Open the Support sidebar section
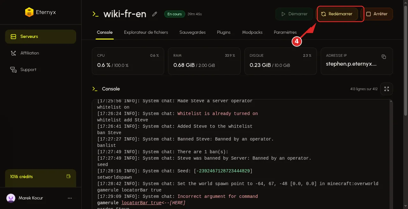This screenshot has height=209, width=408. 40,70
